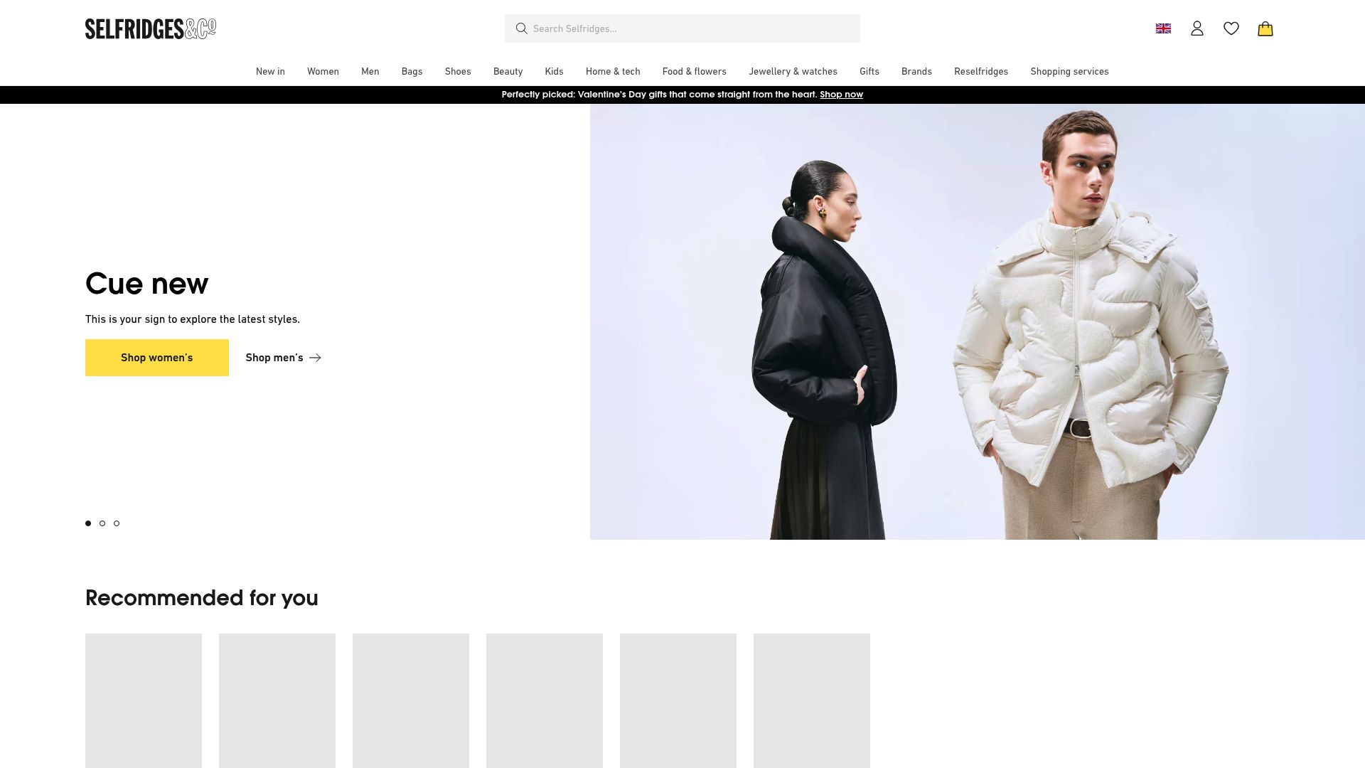The height and width of the screenshot is (768, 1365).
Task: Open the UK flag country selector
Action: 1163,28
